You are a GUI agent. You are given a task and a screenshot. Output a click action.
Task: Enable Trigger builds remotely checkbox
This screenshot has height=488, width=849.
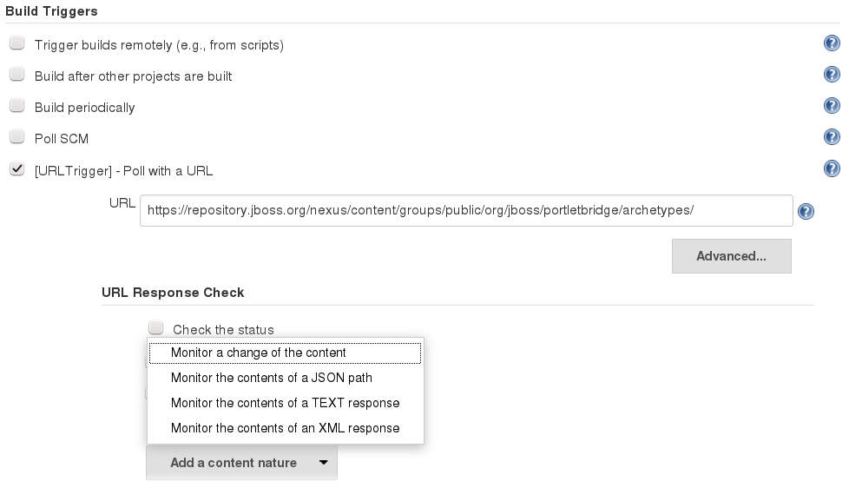point(16,43)
